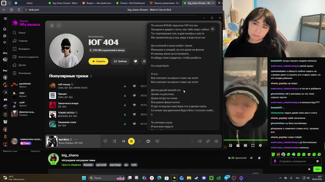Play the artist Трейлер

120,61
